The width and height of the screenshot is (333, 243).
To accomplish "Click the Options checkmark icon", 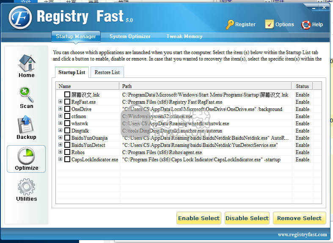I will click(269, 24).
